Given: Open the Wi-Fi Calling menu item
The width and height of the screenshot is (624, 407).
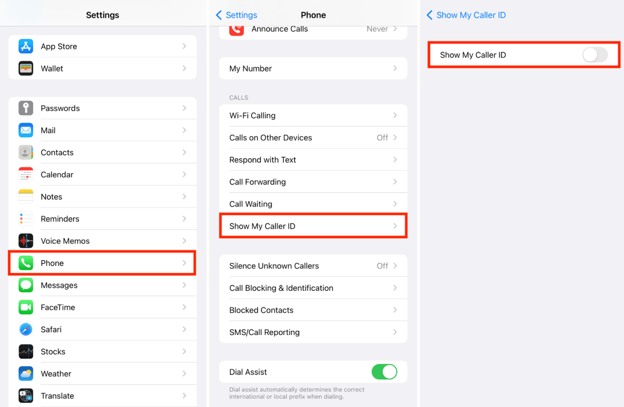Looking at the screenshot, I should tap(313, 116).
